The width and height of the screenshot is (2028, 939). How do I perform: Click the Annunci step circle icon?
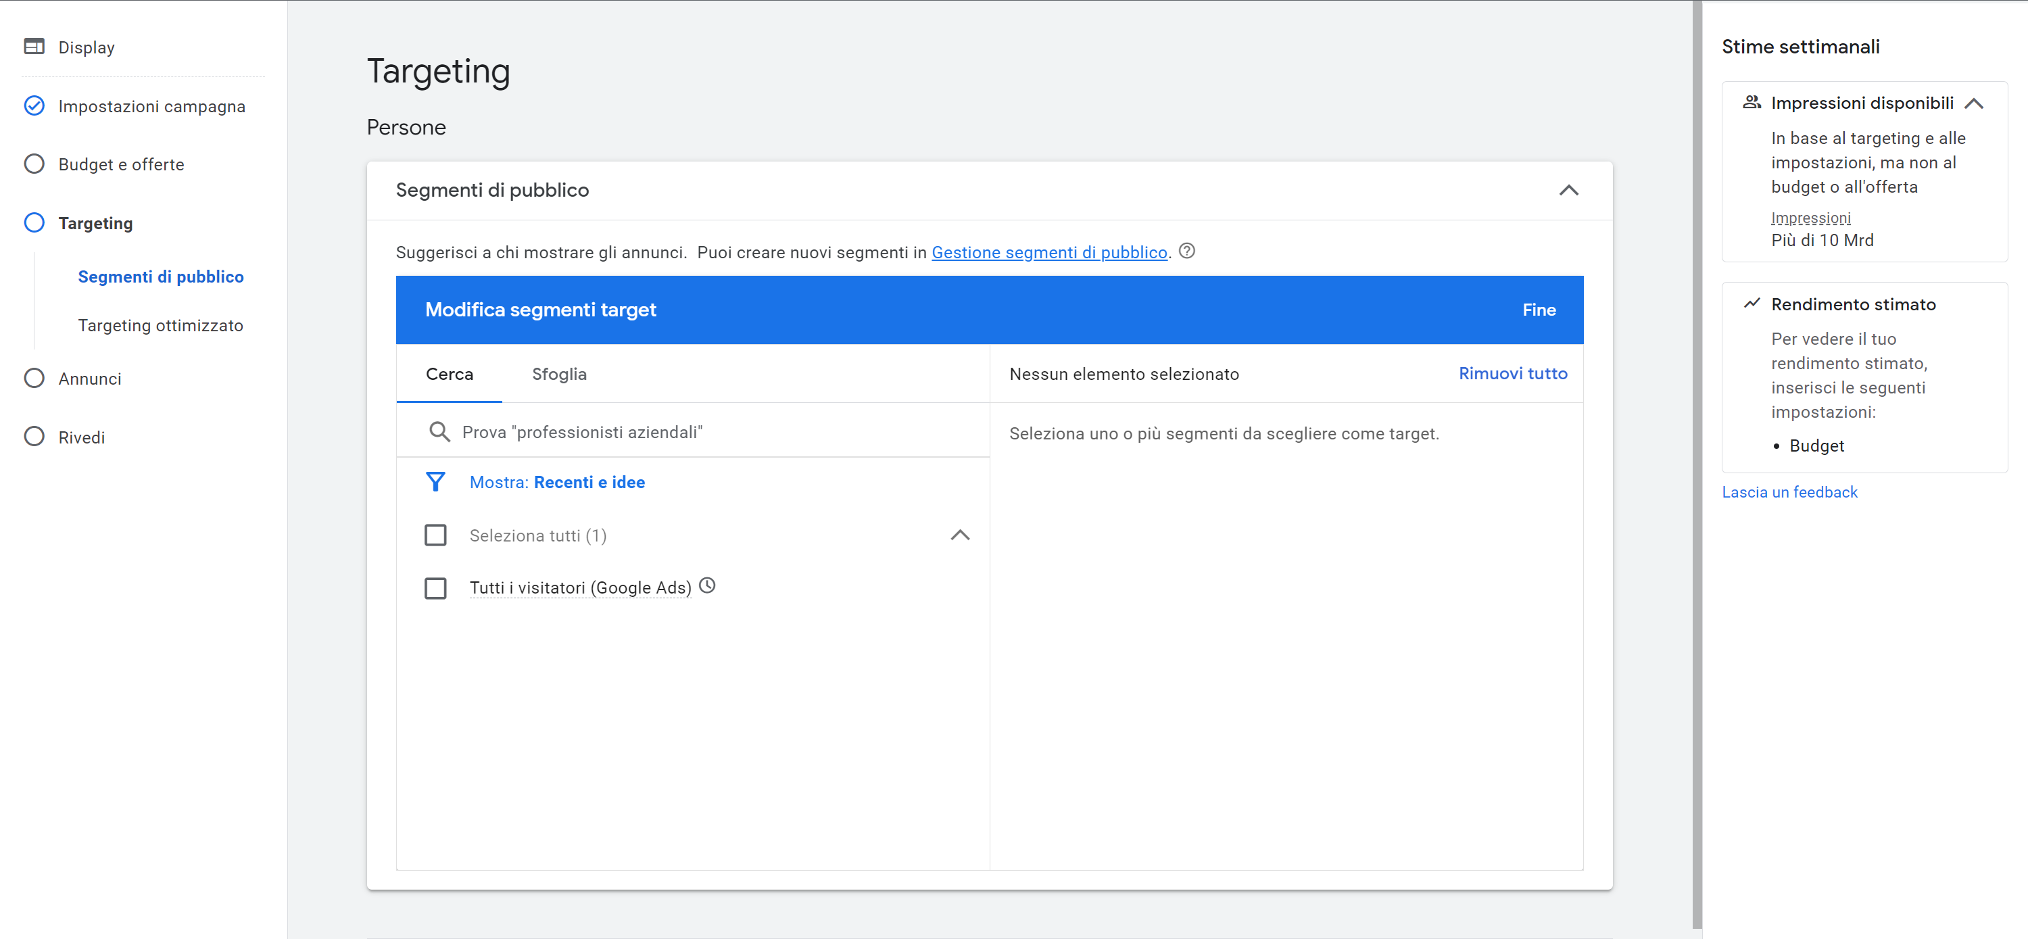coord(34,379)
